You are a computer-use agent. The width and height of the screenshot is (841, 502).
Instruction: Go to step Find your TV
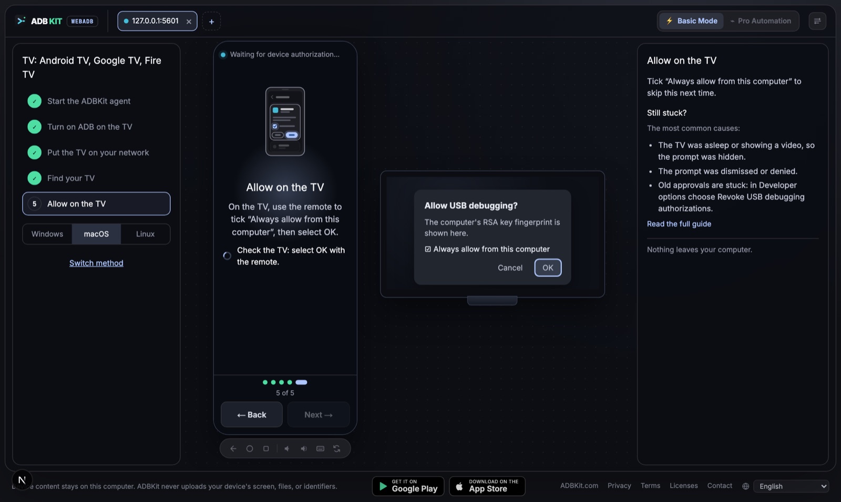pos(96,178)
